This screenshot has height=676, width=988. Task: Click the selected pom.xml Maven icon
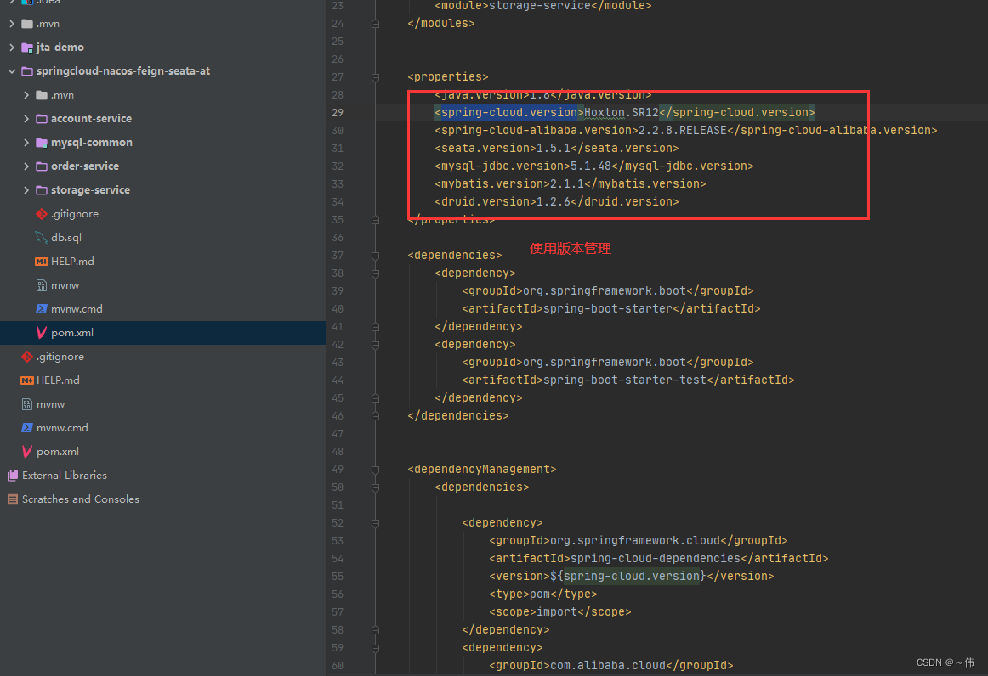tap(42, 332)
